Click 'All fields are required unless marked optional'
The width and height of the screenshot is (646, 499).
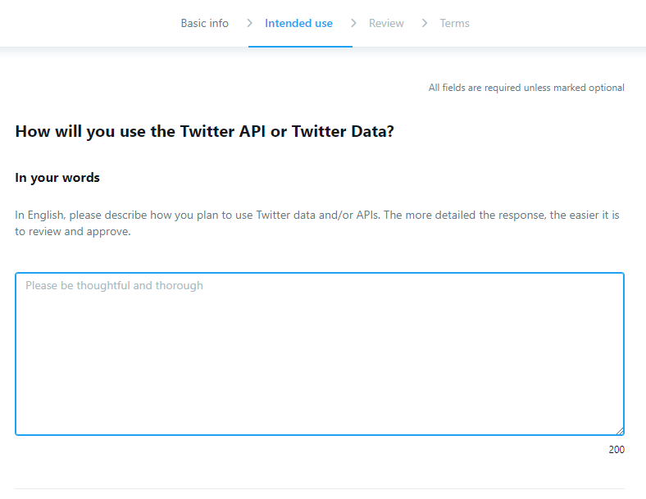pyautogui.click(x=526, y=88)
